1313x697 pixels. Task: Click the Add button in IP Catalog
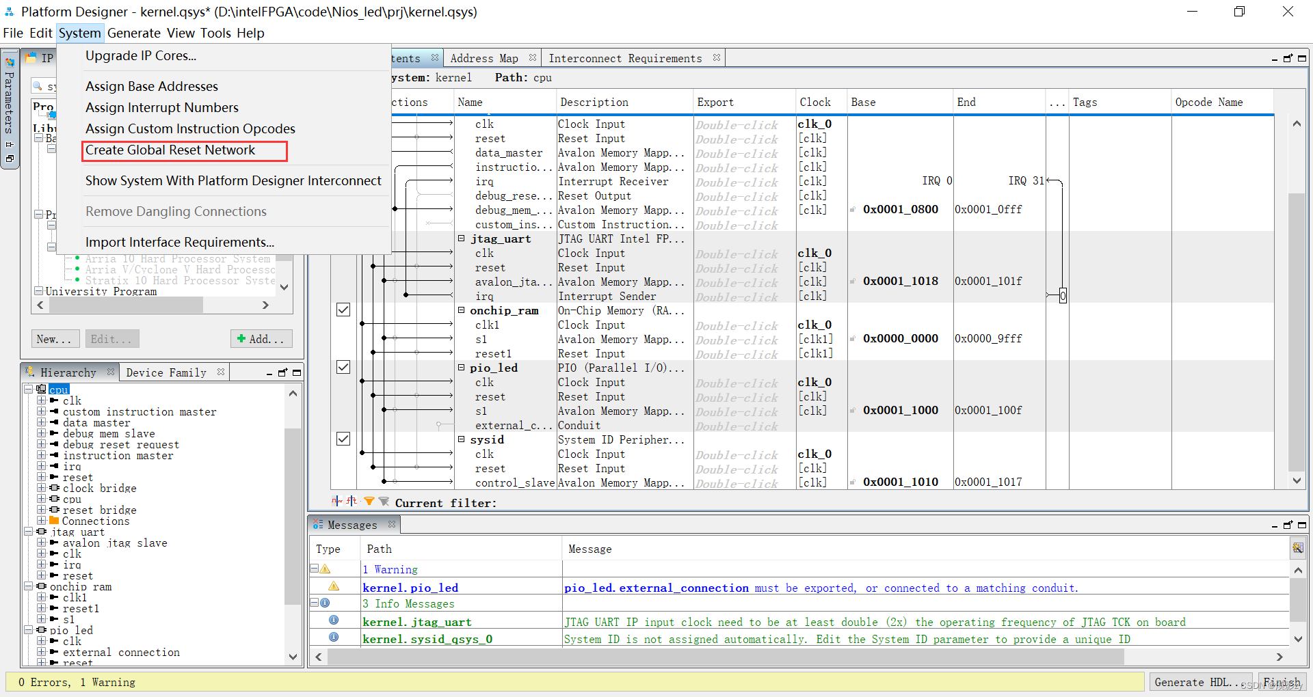pyautogui.click(x=261, y=339)
